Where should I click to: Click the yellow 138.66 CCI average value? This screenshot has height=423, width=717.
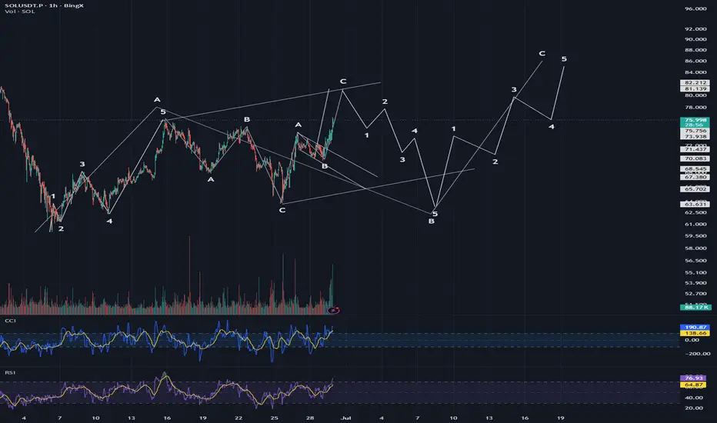695,333
